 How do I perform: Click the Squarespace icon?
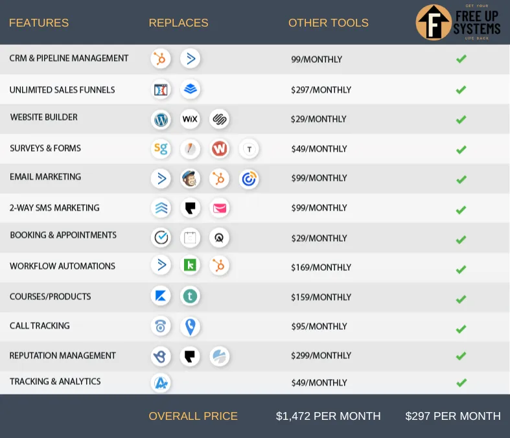219,119
